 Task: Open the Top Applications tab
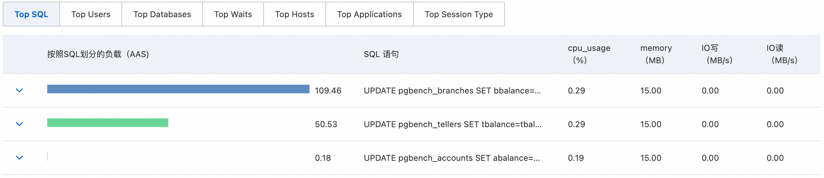[x=369, y=14]
